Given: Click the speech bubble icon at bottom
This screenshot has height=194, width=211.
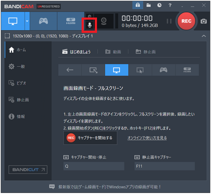Looking at the screenshot, I should click(x=52, y=187).
